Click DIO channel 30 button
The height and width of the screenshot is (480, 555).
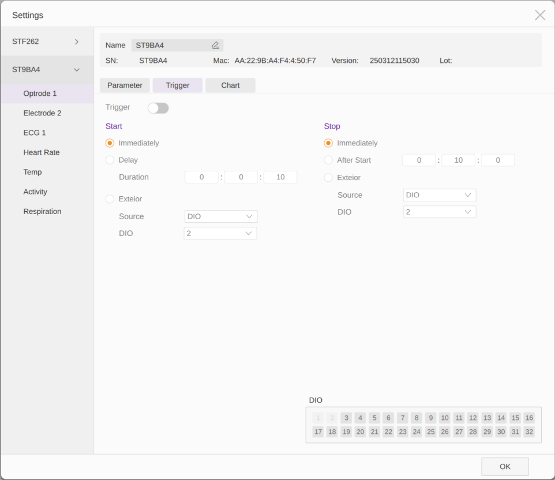tap(501, 432)
